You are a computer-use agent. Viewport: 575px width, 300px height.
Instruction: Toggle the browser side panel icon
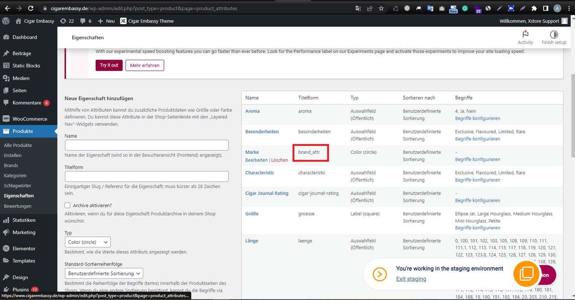[545, 8]
